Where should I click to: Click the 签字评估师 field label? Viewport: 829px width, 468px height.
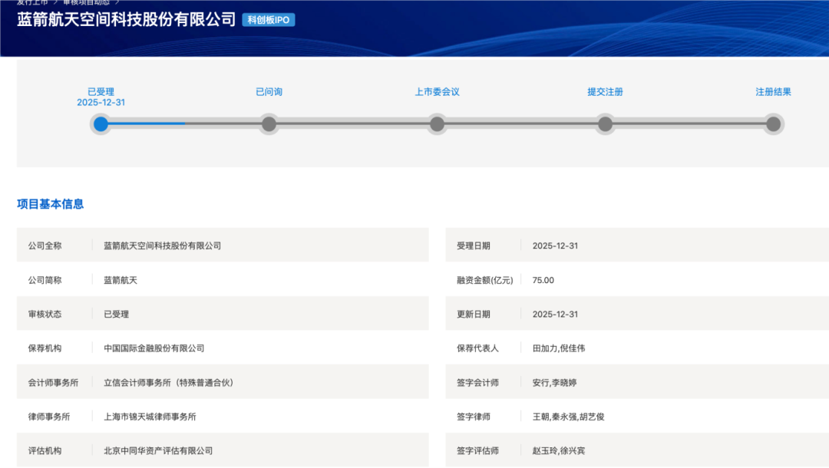pyautogui.click(x=478, y=450)
